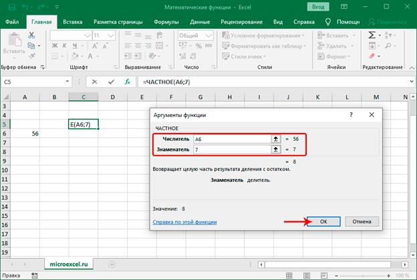Add a new sheet with plus icon

click(x=112, y=265)
